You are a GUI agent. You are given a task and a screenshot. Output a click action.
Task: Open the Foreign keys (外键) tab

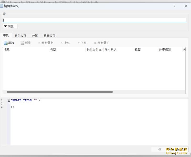(35, 36)
